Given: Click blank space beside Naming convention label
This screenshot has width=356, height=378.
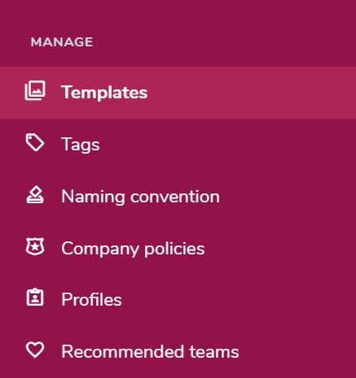Looking at the screenshot, I should 285,197.
